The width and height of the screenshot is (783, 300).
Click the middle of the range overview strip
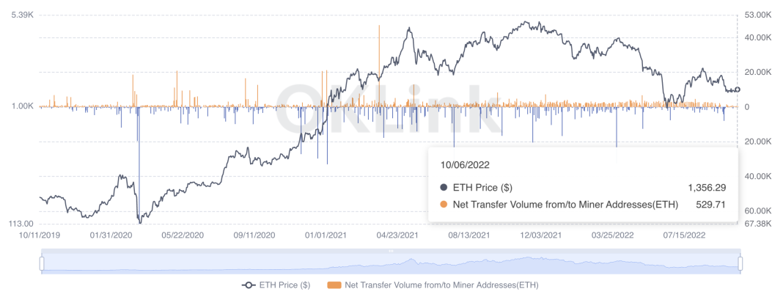tap(391, 263)
